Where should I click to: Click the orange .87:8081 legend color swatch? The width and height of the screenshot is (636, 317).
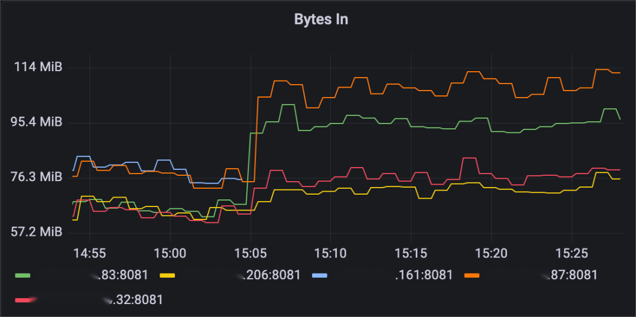472,276
